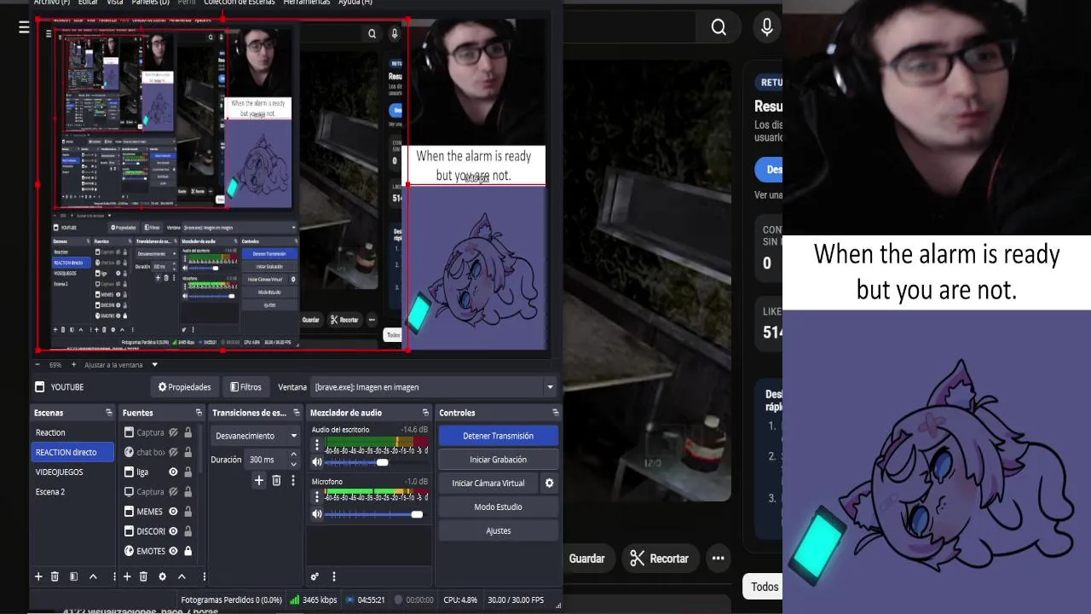Open scene filters icon in Escenas toolbar

click(x=73, y=576)
